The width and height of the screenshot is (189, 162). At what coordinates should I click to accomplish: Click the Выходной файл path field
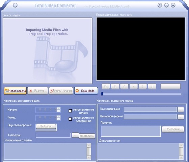[150, 109]
